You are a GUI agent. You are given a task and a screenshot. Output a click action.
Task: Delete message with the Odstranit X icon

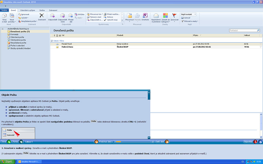click(x=42, y=17)
